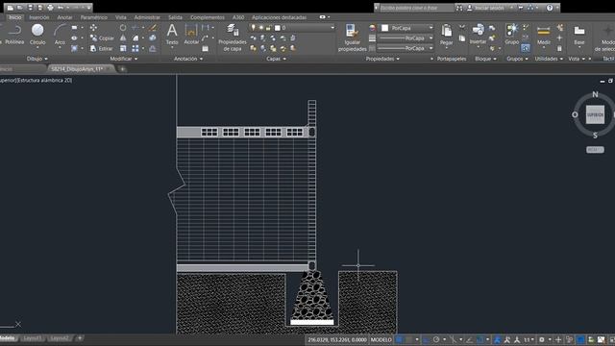Toggle MODELO space button in status bar
The width and height of the screenshot is (615, 346).
(x=381, y=339)
